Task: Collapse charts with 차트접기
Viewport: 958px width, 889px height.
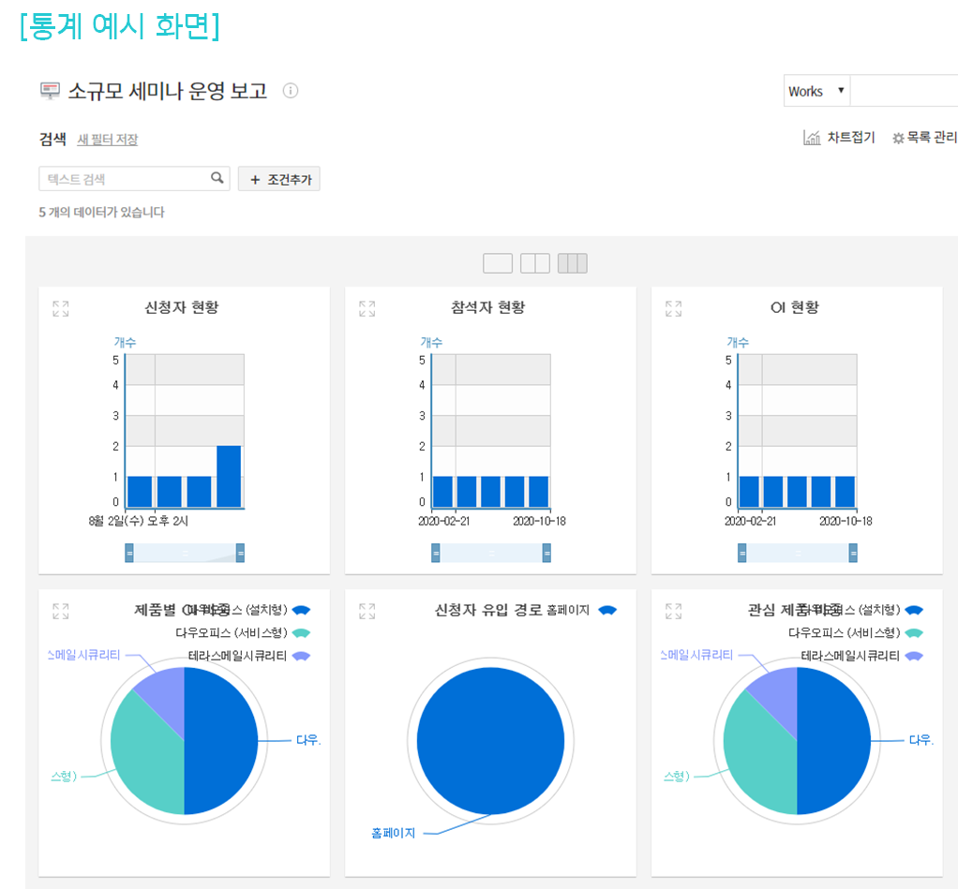Action: tap(839, 138)
